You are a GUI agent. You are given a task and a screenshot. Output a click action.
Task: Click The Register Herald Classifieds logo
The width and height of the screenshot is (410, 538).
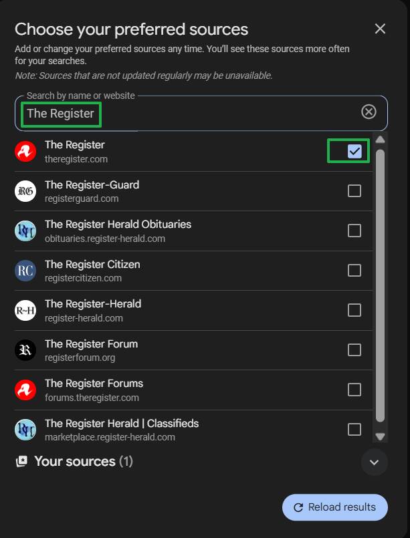pyautogui.click(x=25, y=430)
